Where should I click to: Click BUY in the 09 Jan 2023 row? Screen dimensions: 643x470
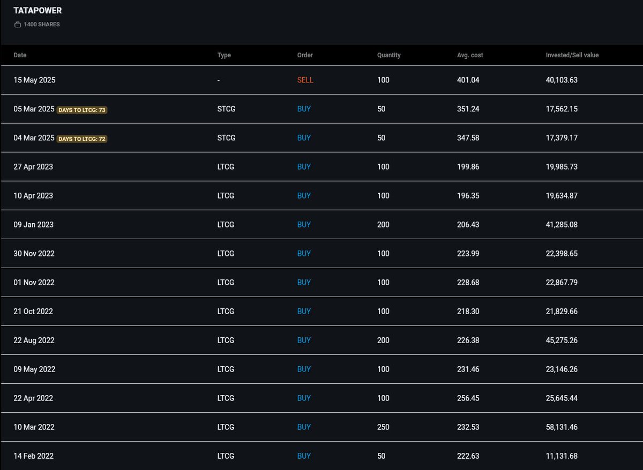[304, 225]
